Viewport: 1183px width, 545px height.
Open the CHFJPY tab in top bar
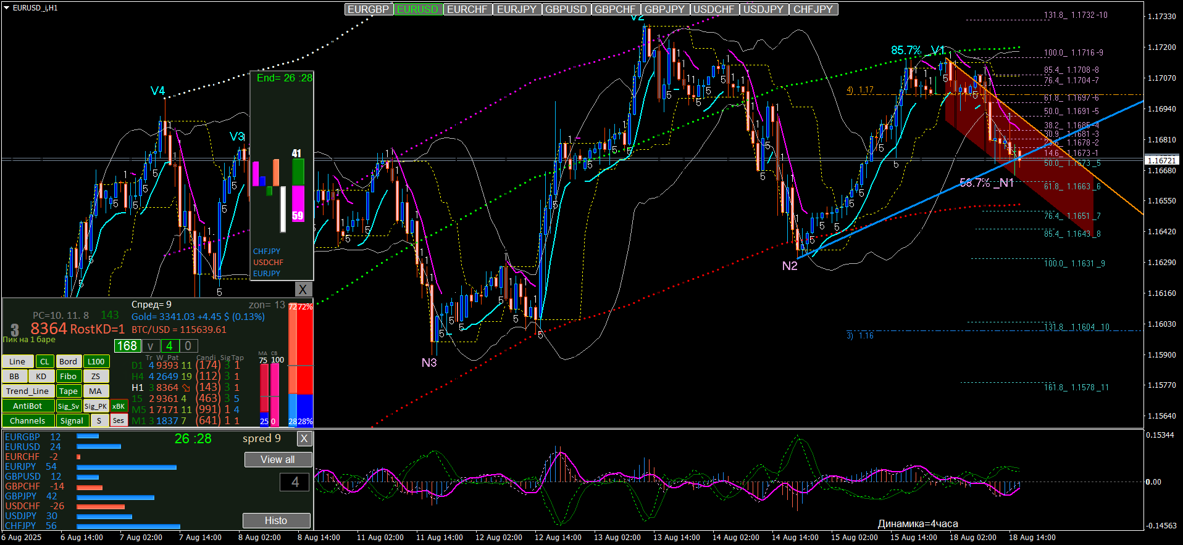tap(813, 9)
